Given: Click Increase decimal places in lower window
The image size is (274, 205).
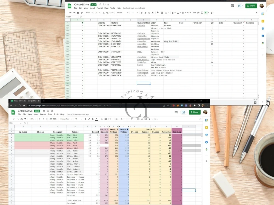Looking at the screenshot, I should tap(51, 119).
